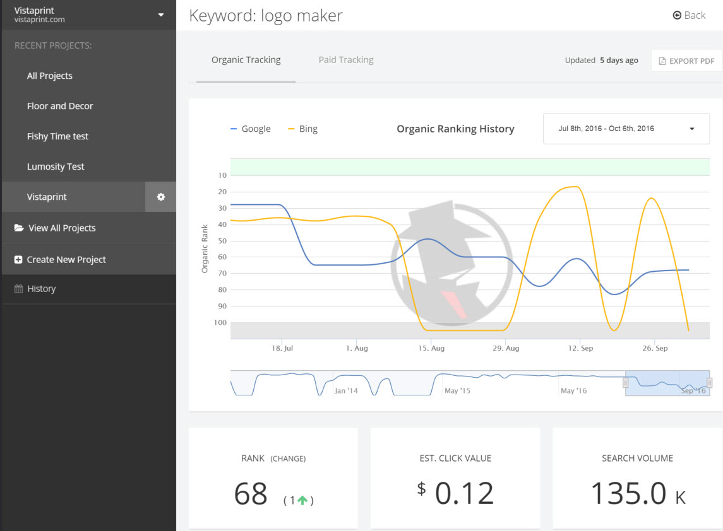The width and height of the screenshot is (723, 531).
Task: Click the Export PDF document icon
Action: (662, 61)
